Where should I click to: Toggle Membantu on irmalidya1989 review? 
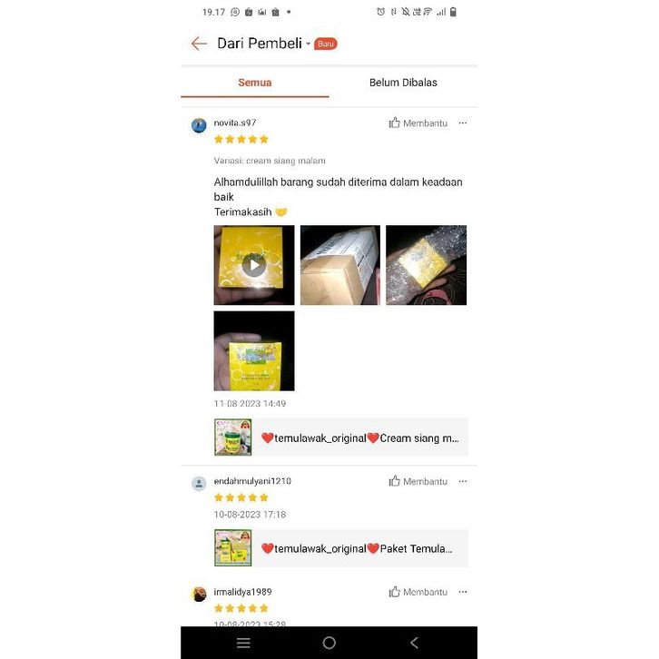(x=418, y=592)
